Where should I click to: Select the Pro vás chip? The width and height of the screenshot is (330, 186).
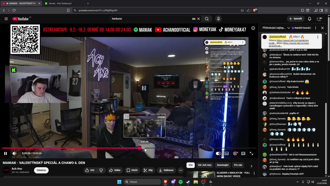click(x=238, y=165)
